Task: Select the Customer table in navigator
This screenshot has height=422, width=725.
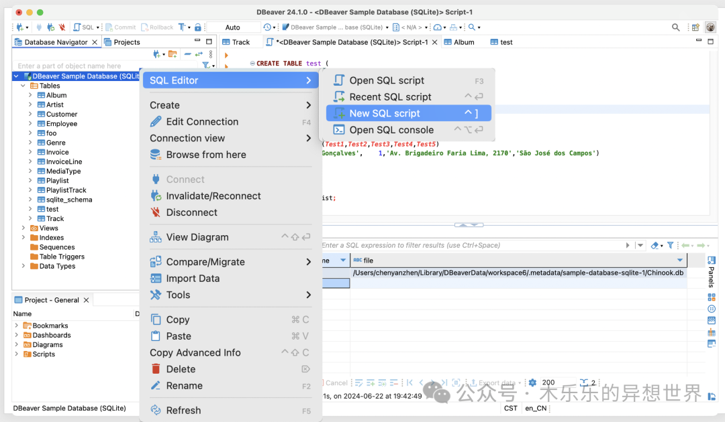Action: click(62, 115)
